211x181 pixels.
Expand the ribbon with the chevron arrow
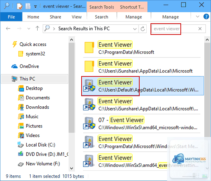point(197,17)
